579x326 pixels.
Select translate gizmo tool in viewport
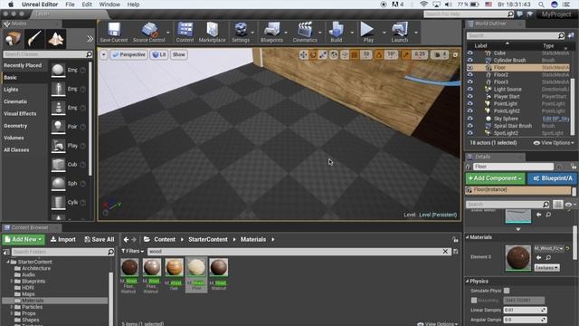(304, 54)
